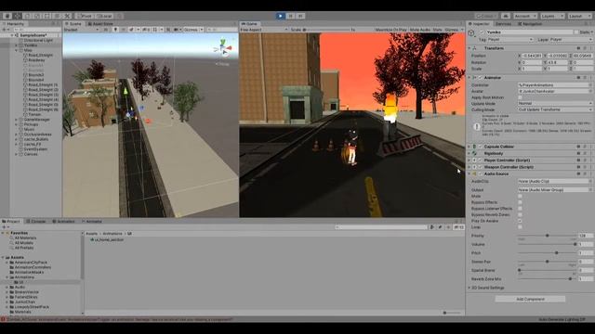
Task: Collapse the Map object in Hierarchy
Action: point(17,50)
